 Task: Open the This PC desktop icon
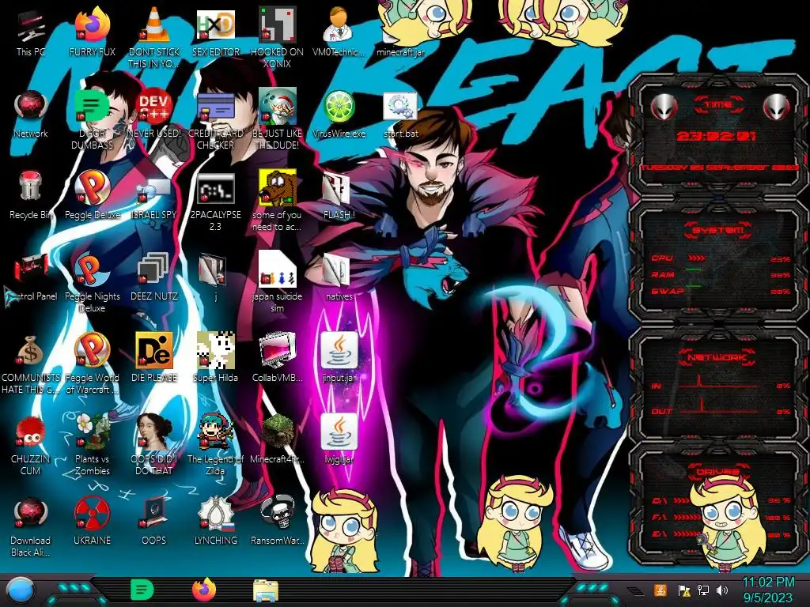coord(31,26)
